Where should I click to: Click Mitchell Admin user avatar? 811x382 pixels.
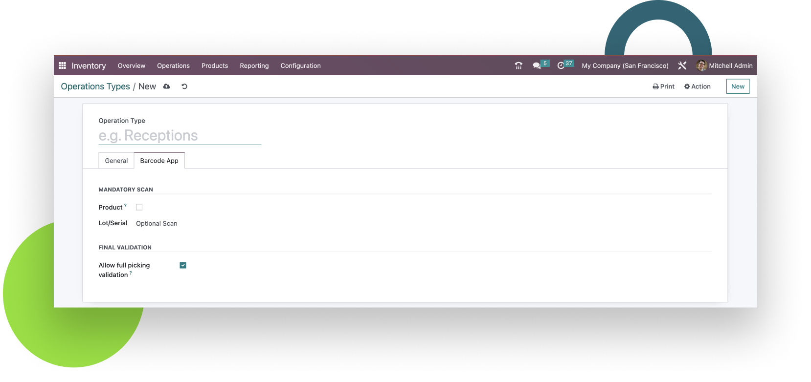click(701, 65)
